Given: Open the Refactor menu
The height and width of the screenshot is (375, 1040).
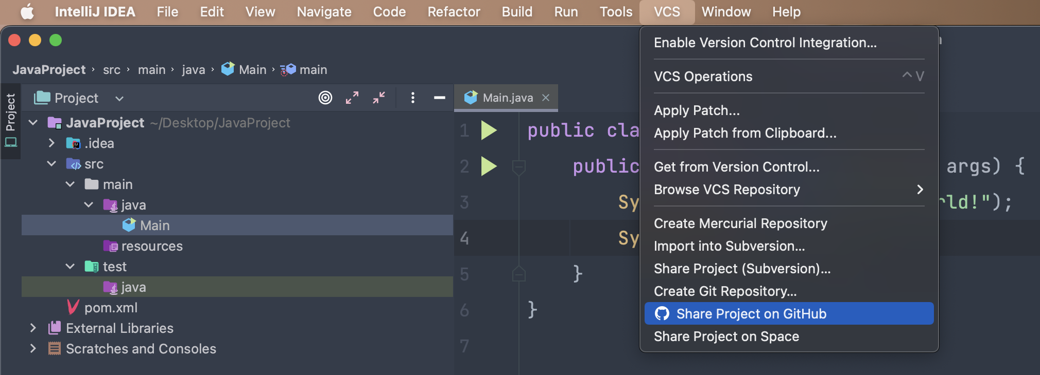Looking at the screenshot, I should (x=454, y=12).
